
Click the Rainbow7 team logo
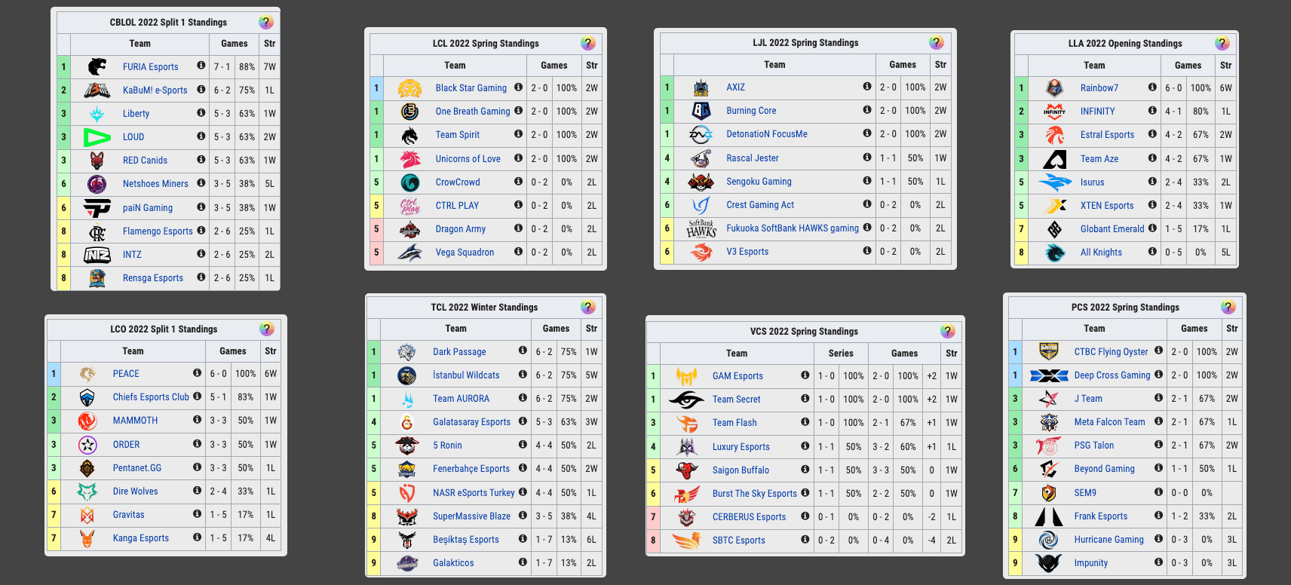coord(1054,88)
